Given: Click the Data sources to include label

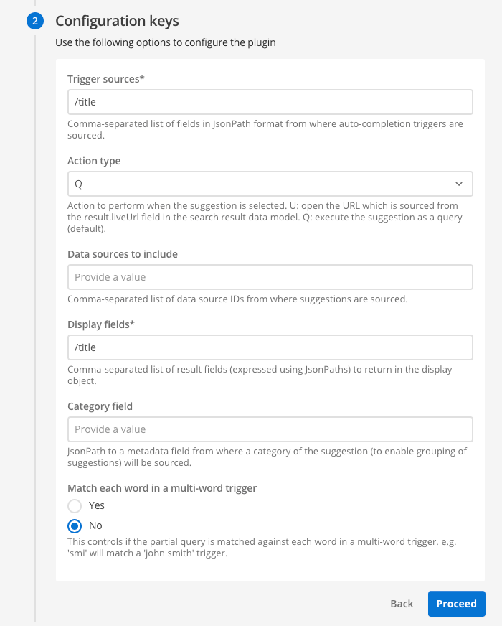Looking at the screenshot, I should pyautogui.click(x=123, y=254).
